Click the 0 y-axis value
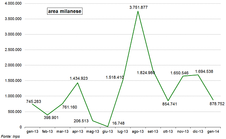This screenshot has width=226, height=139. 21,127
